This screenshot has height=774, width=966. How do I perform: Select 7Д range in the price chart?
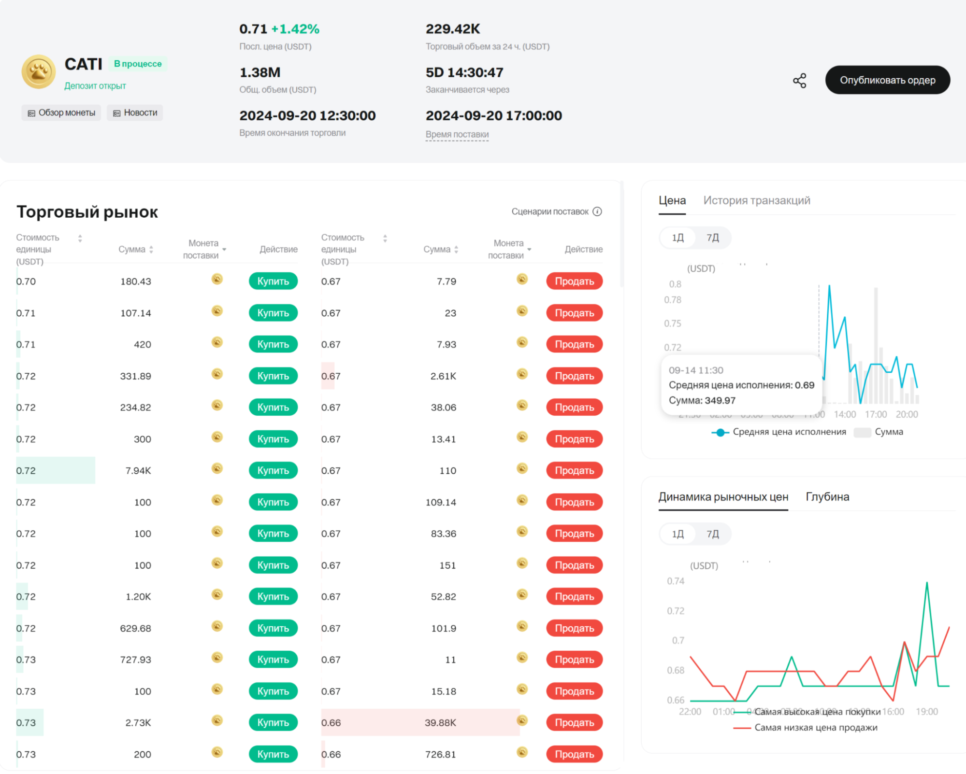(712, 238)
